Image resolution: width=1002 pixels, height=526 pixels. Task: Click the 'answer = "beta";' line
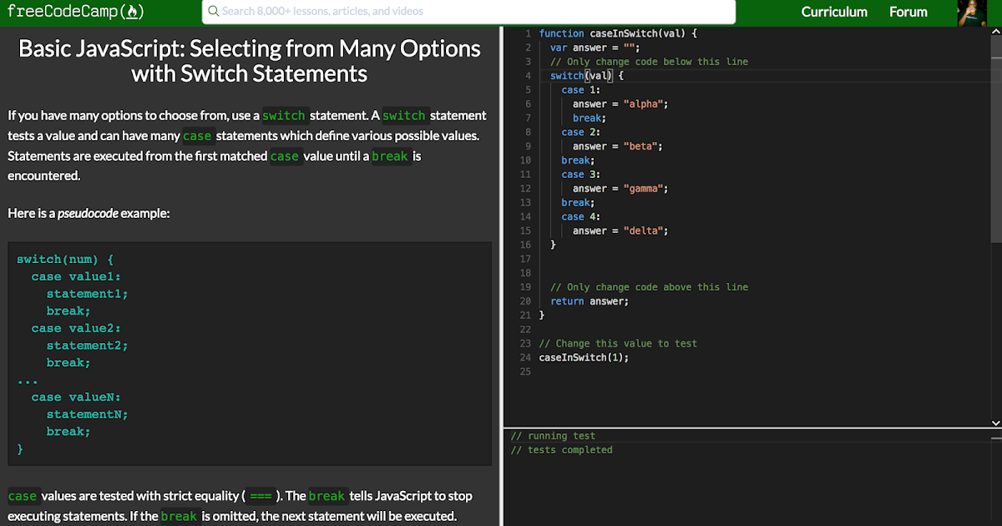[x=618, y=146]
